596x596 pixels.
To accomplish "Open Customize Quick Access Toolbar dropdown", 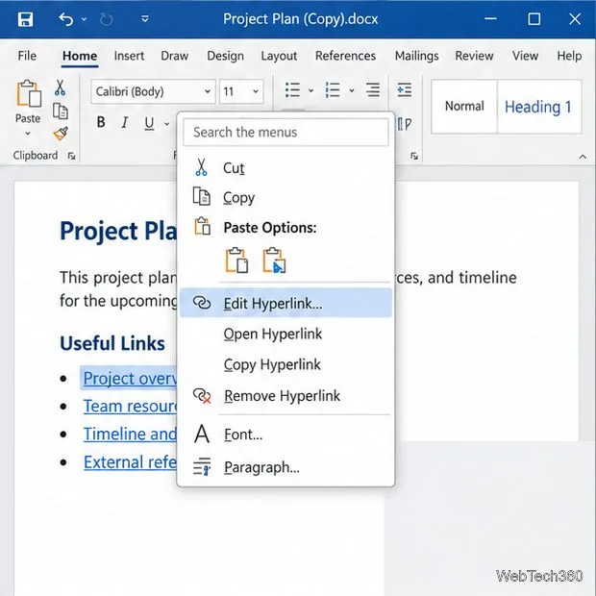I will 145,18.
